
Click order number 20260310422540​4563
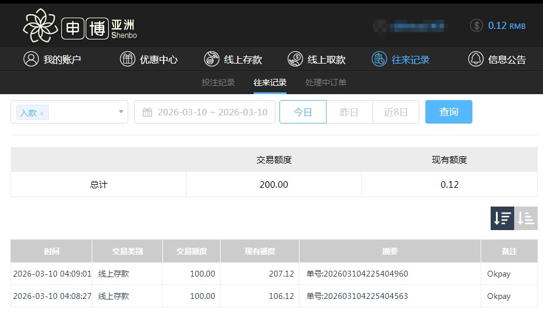[357, 296]
